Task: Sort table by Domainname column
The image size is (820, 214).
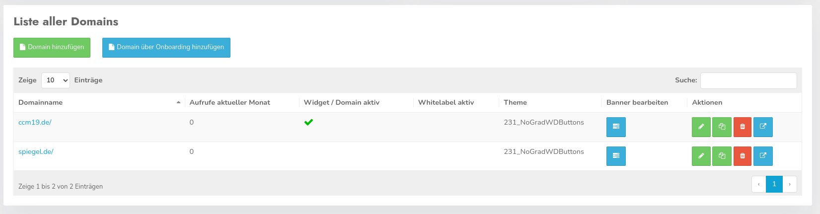Action: 41,102
